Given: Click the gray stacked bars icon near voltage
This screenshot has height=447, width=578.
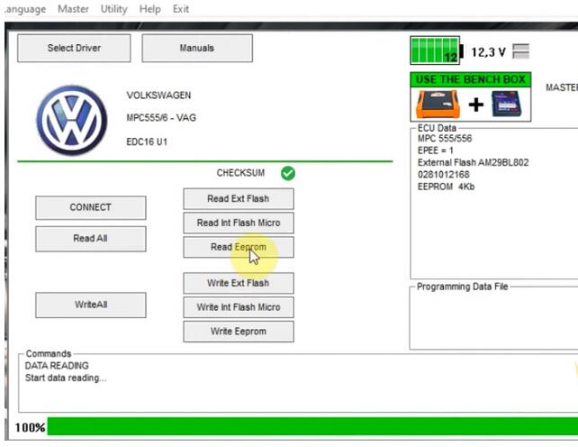Looking at the screenshot, I should tap(521, 51).
